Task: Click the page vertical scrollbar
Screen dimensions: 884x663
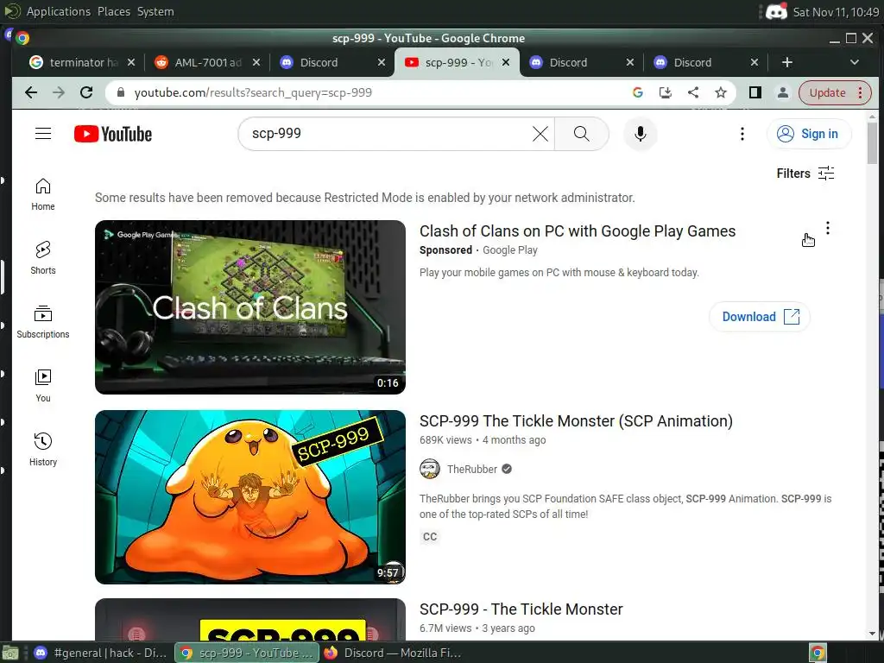Action: (x=872, y=142)
